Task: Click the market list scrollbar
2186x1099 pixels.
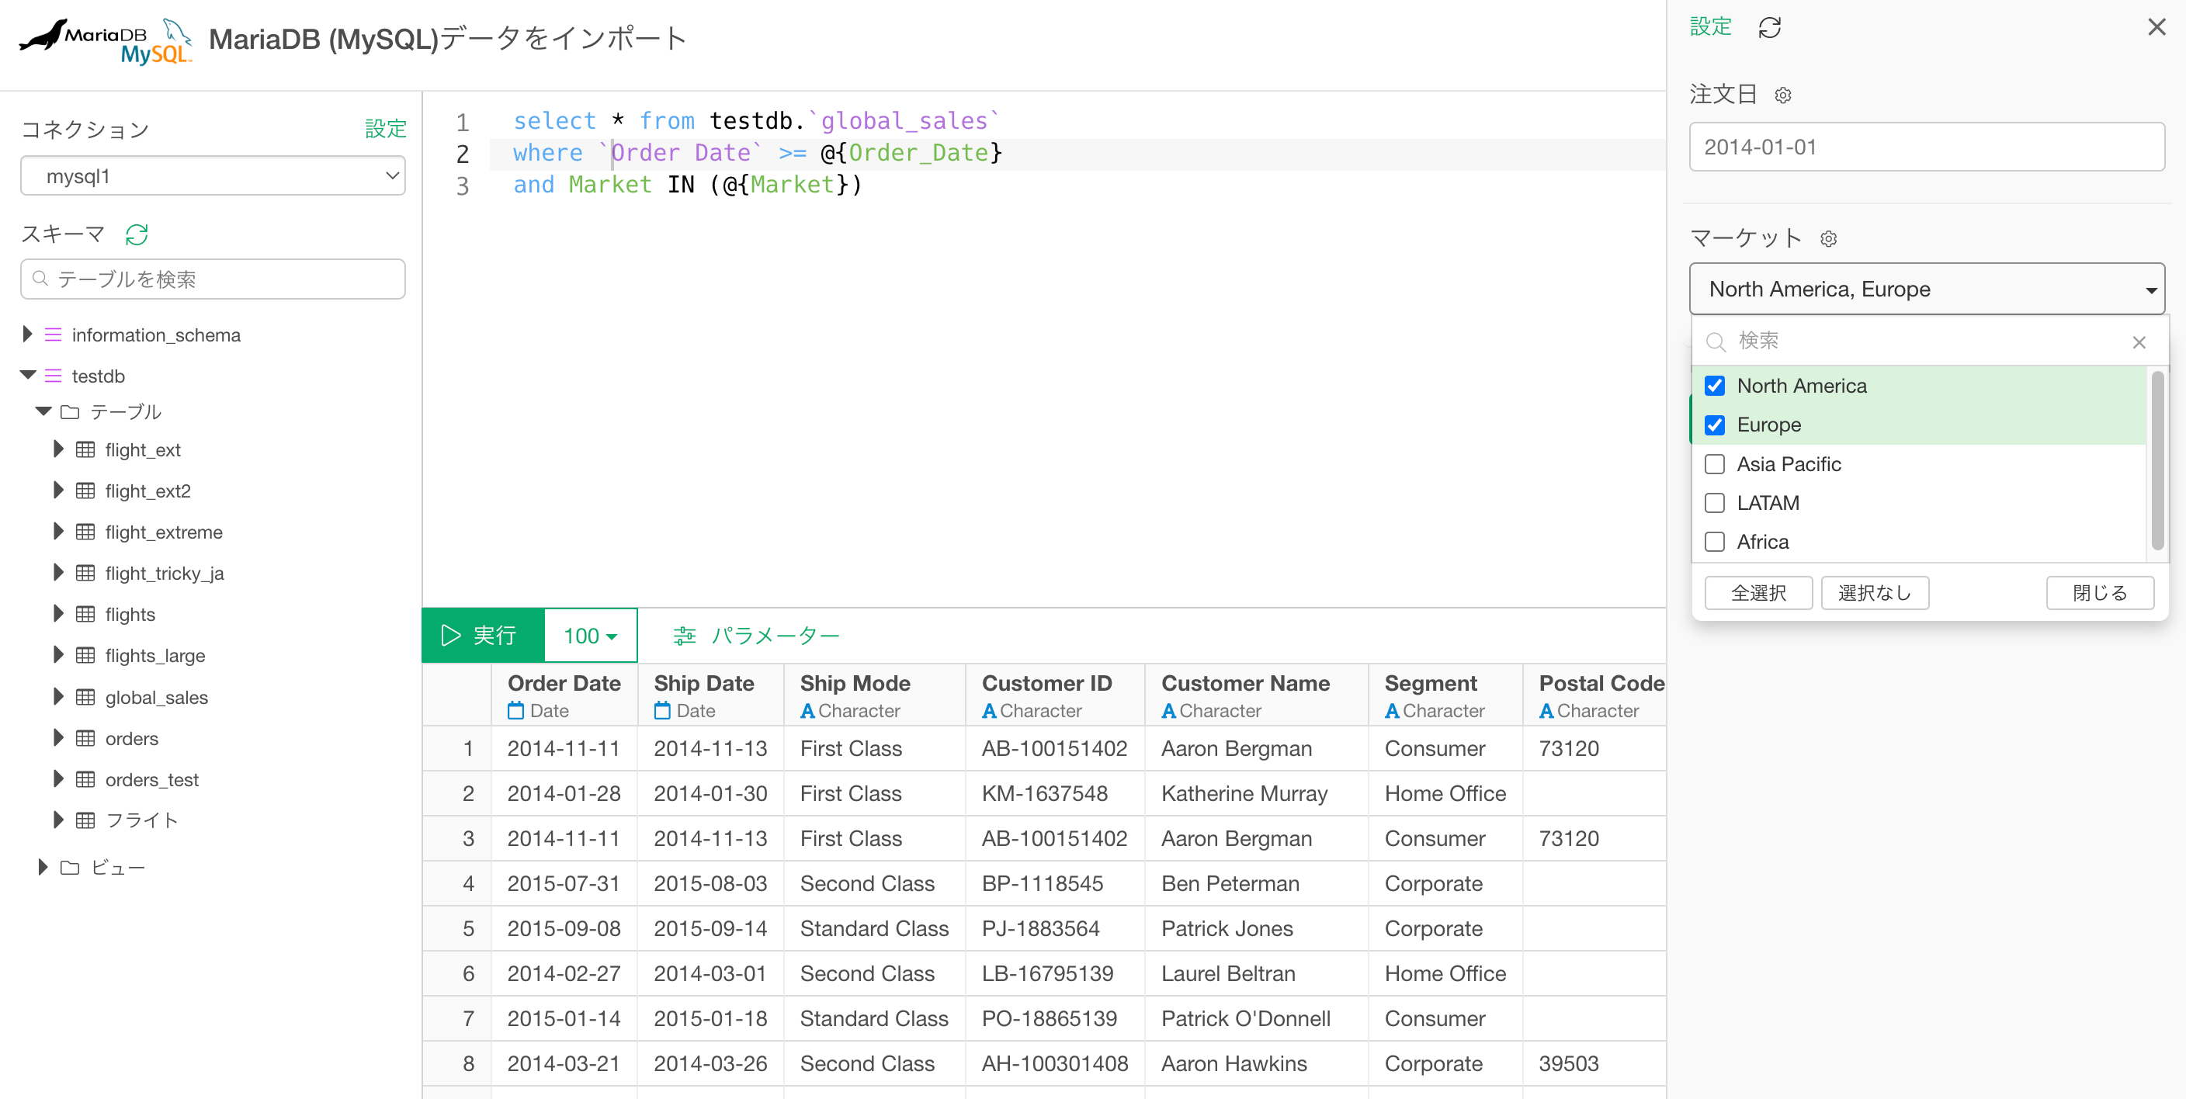Action: (x=2157, y=460)
